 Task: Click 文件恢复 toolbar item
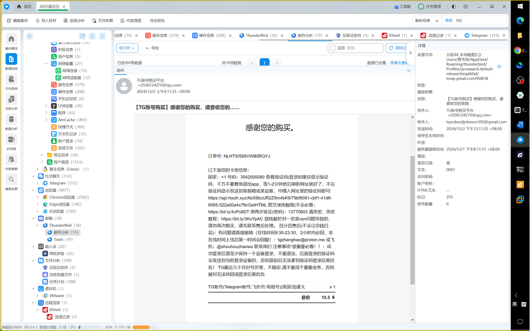(x=102, y=21)
